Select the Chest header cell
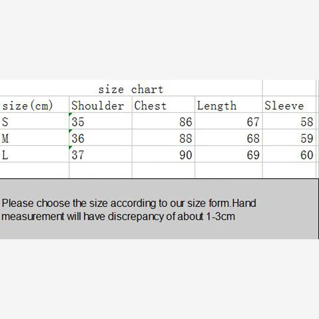 (x=163, y=106)
